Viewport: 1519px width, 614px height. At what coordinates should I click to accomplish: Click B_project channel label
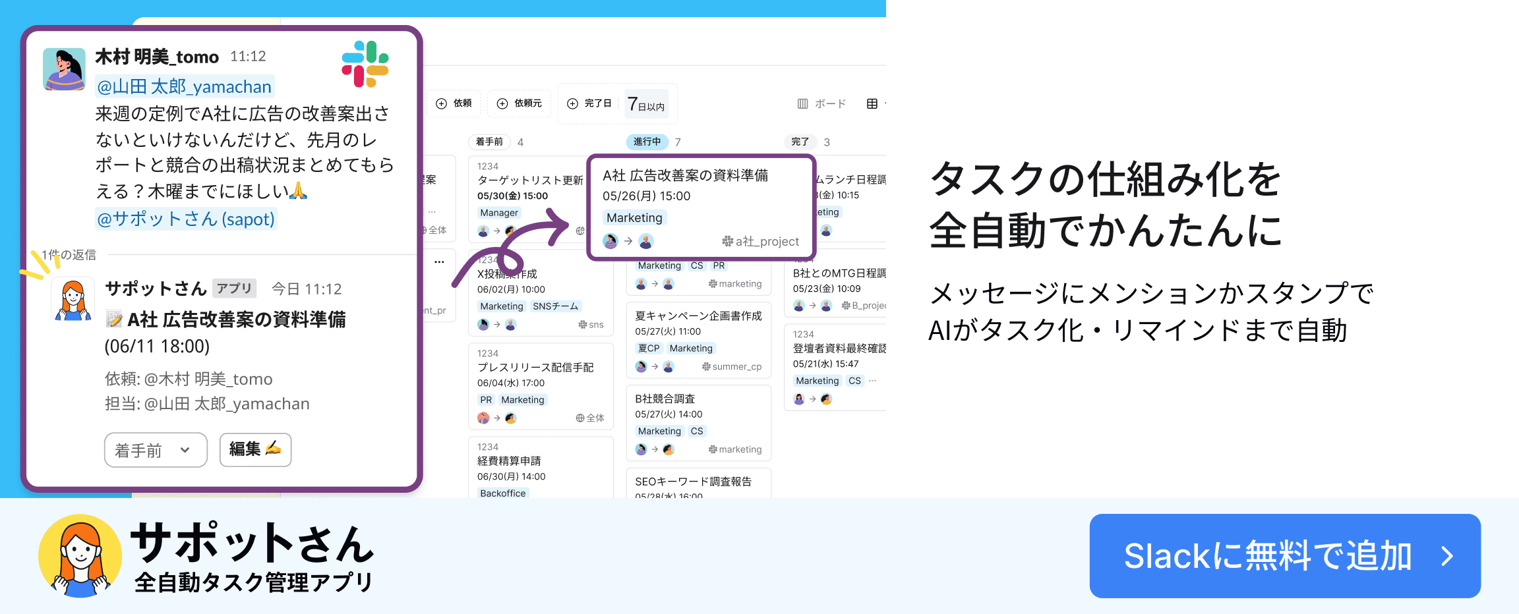click(x=864, y=306)
